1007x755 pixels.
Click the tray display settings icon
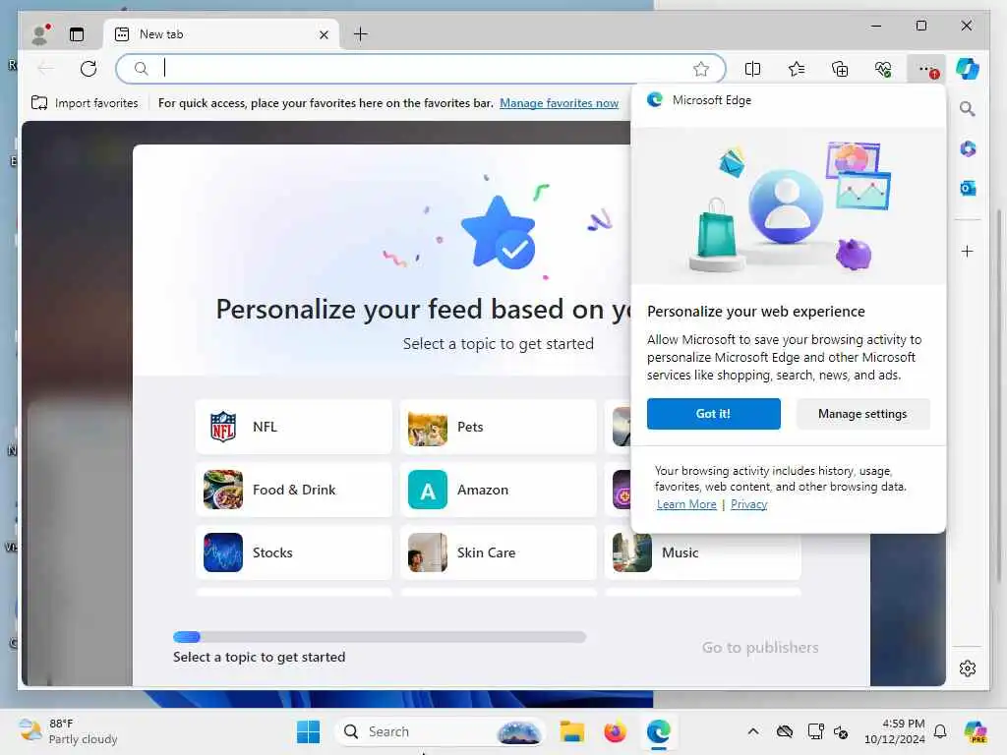[x=815, y=731]
